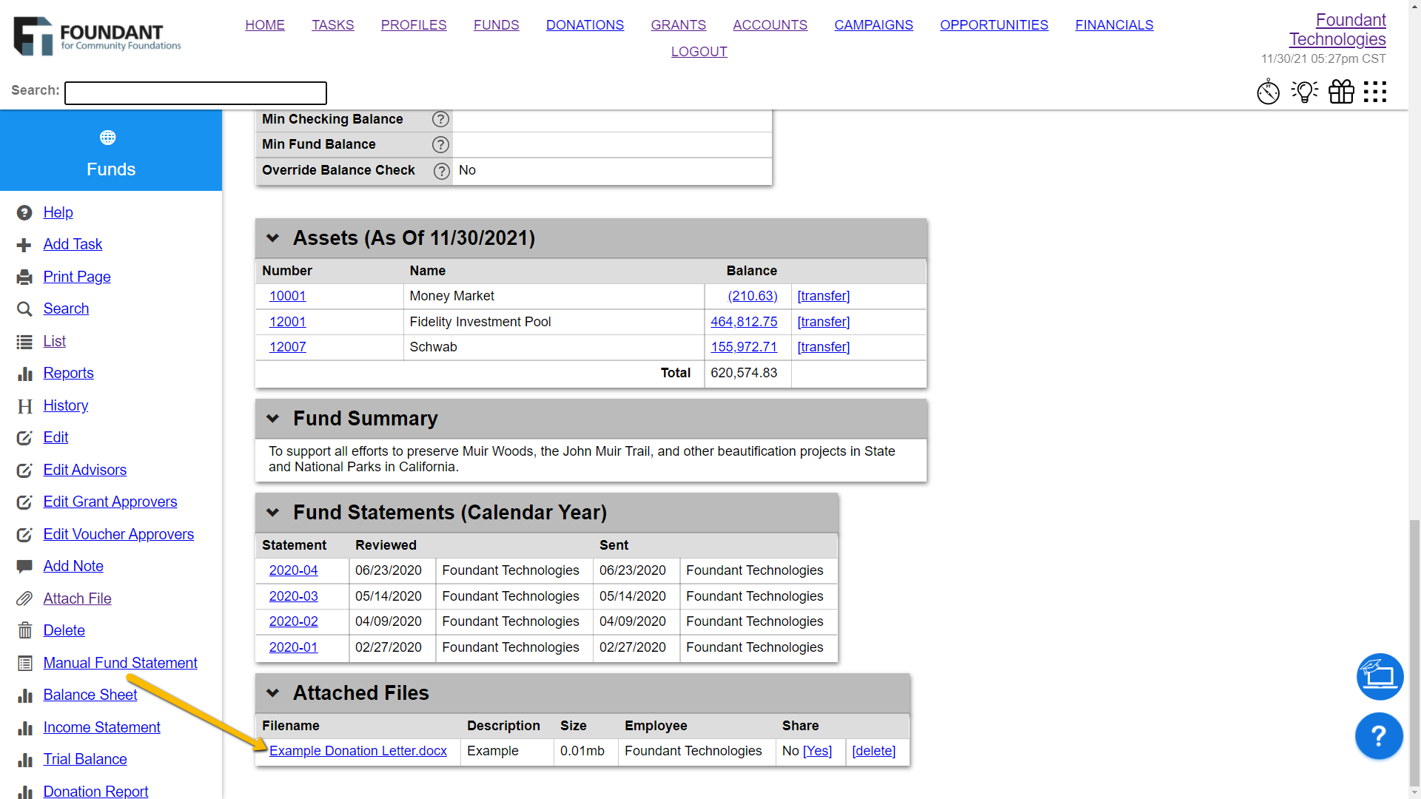The height and width of the screenshot is (799, 1421).
Task: Open DONATIONS menu item
Action: pyautogui.click(x=585, y=25)
